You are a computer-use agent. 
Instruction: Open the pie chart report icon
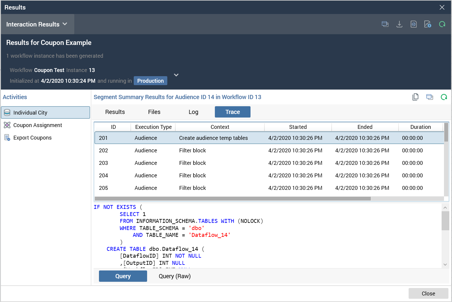tap(413, 24)
